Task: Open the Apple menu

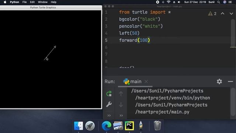Action: pyautogui.click(x=5, y=2)
